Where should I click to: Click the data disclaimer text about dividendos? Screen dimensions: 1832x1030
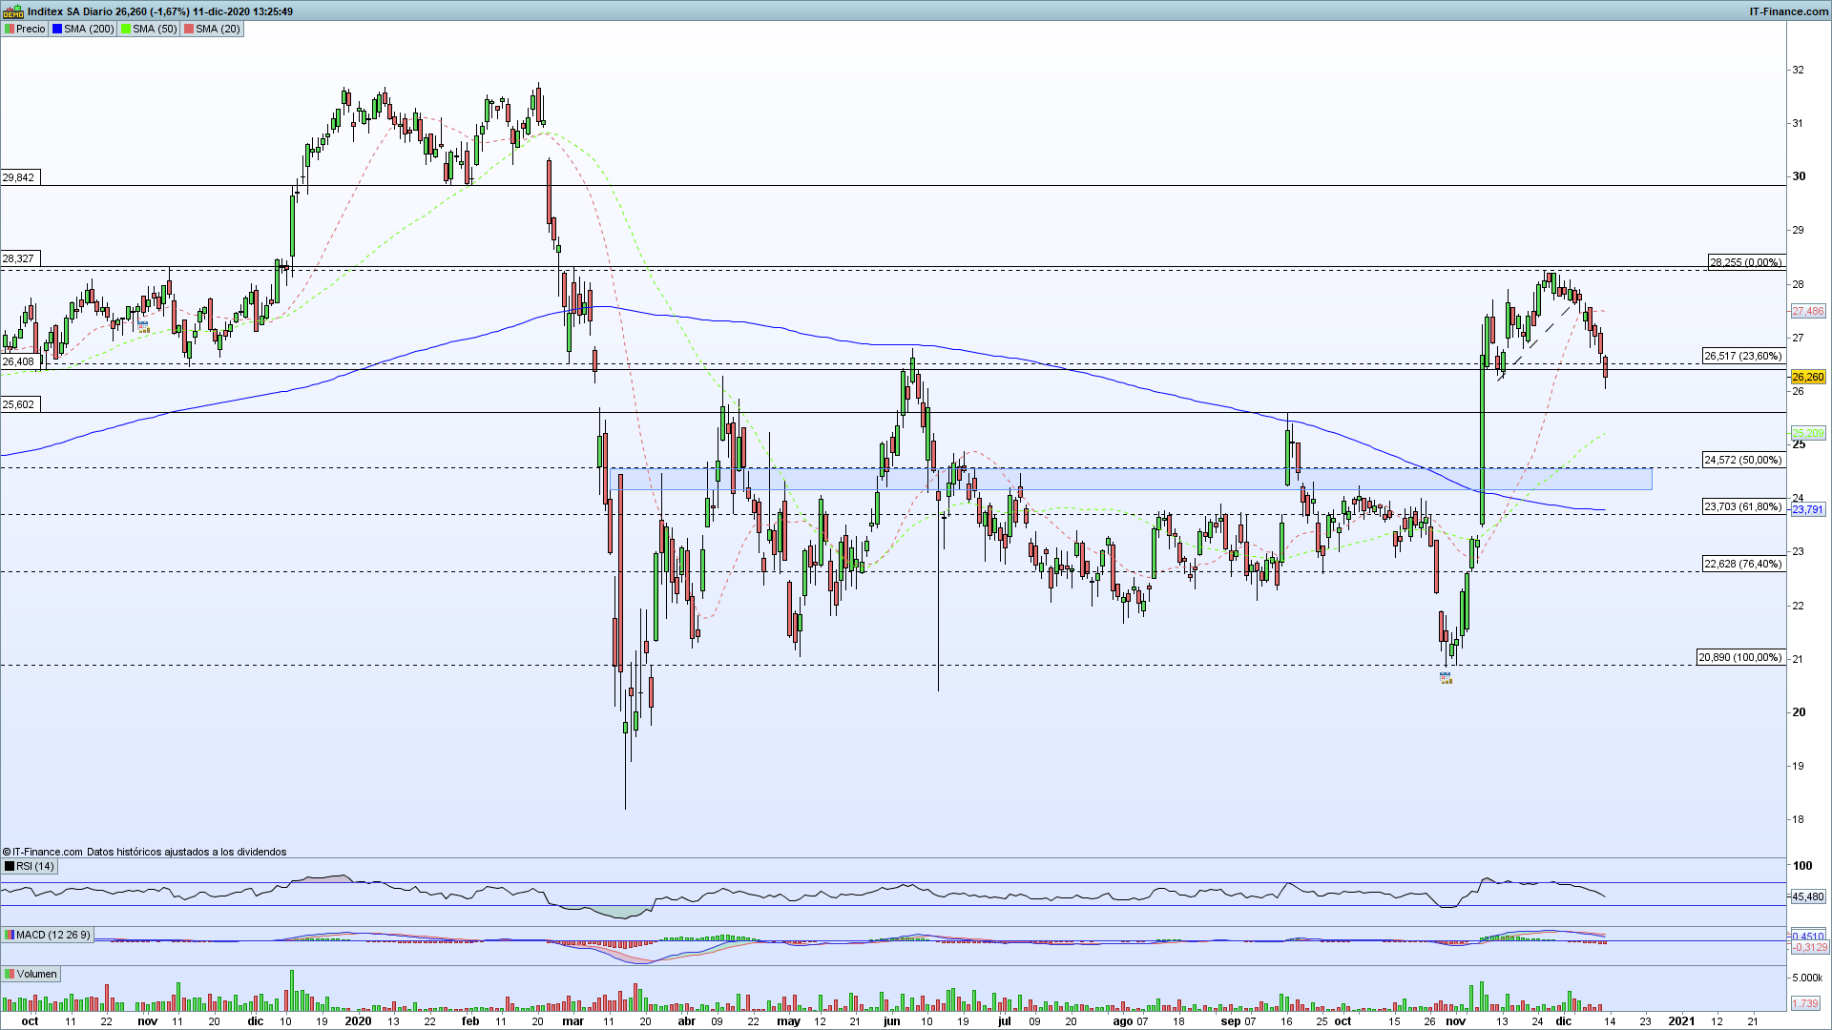point(186,852)
